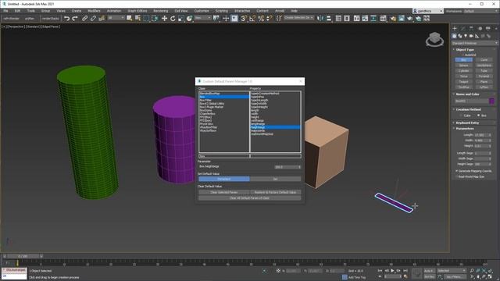Enable the AutoGrid checkbox
The width and height of the screenshot is (500, 281).
462,55
